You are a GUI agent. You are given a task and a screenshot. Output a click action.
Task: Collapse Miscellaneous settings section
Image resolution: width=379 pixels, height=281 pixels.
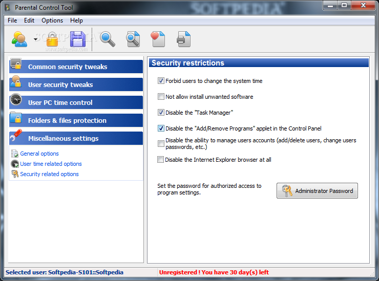coord(76,138)
